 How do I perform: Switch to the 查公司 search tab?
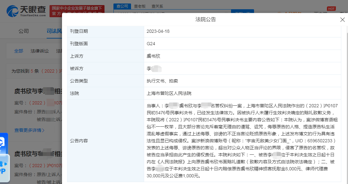pyautogui.click(x=122, y=6)
